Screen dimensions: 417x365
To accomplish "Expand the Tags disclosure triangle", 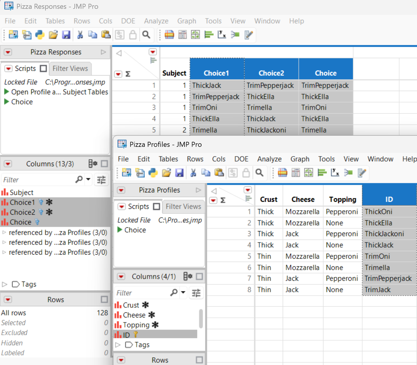I will pos(4,284).
